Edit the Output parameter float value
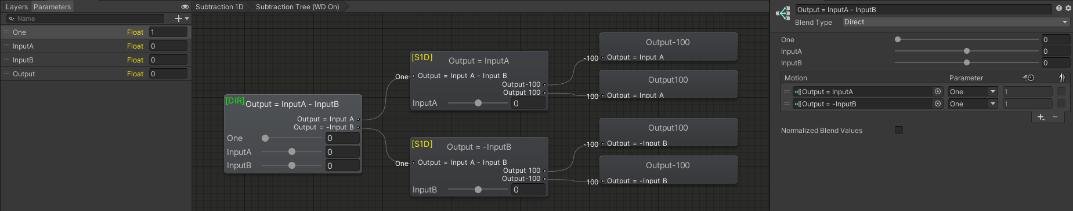Screen dimensions: 1073x211 coord(168,74)
